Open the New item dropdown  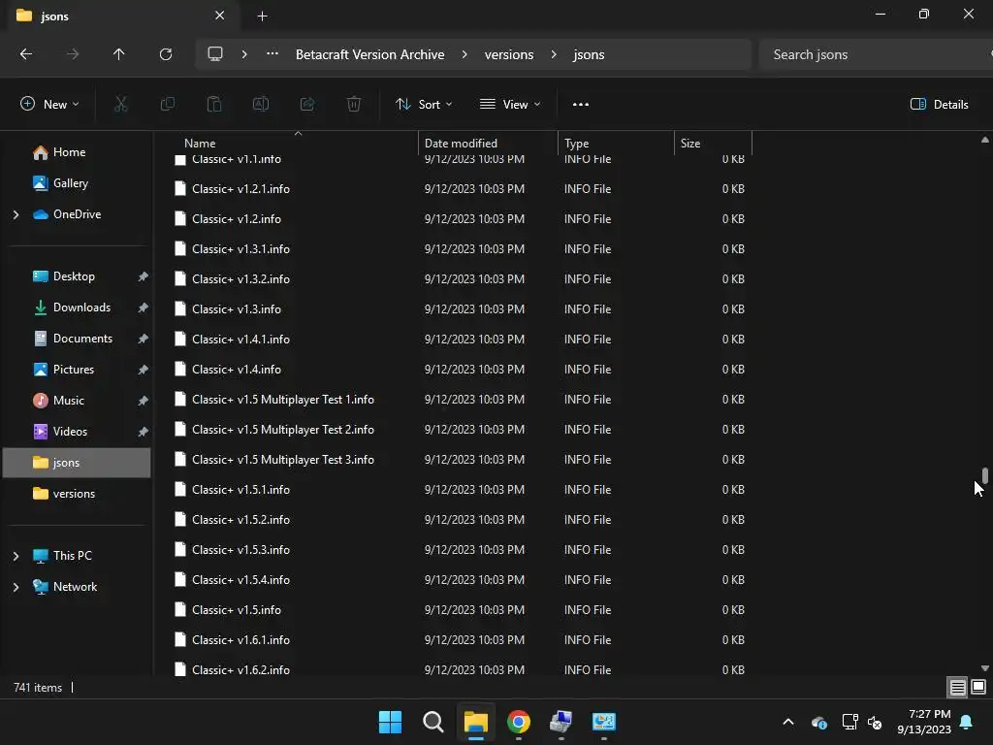pos(50,105)
